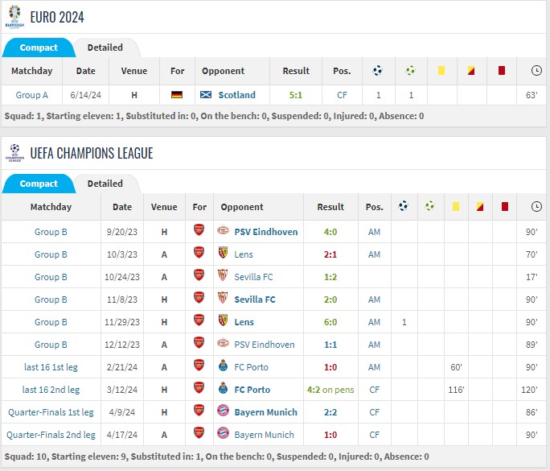Click Arsenal crest in 9/20/23 row
550x471 pixels.
point(199,230)
